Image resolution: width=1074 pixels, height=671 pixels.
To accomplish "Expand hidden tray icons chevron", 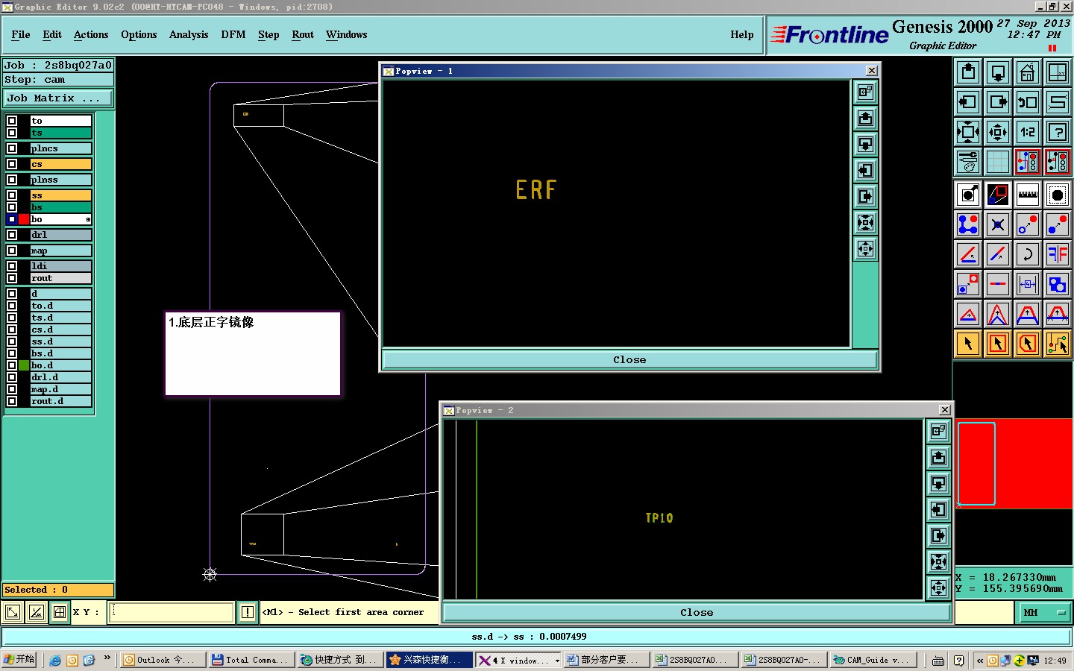I will tap(980, 661).
